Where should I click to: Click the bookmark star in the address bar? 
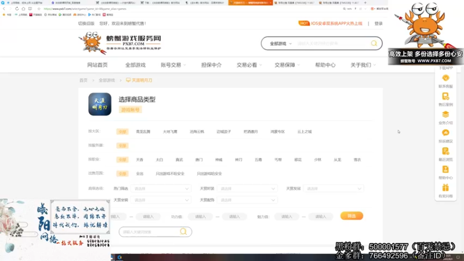[x=39, y=9]
